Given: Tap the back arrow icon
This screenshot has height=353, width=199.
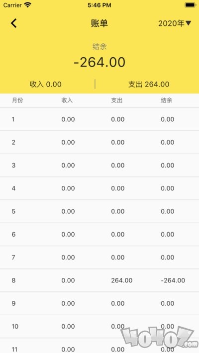Looking at the screenshot, I should (x=14, y=23).
